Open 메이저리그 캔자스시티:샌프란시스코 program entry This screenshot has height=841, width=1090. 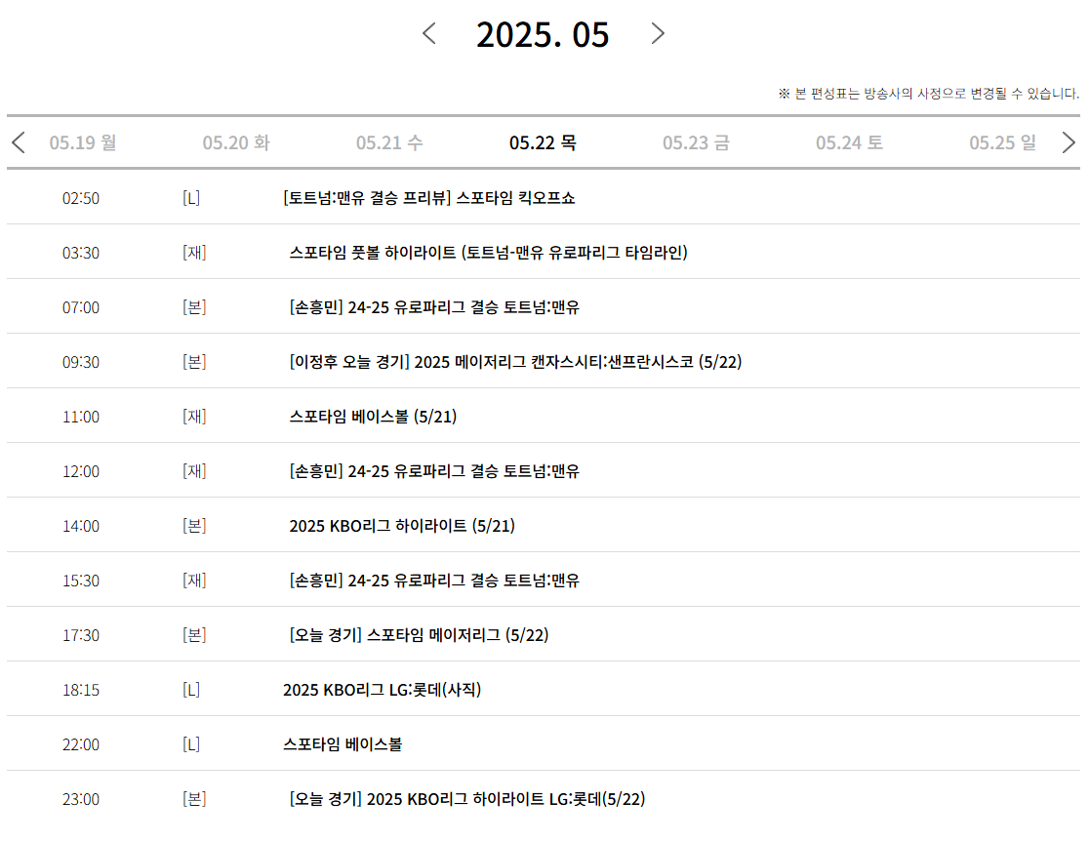point(515,362)
